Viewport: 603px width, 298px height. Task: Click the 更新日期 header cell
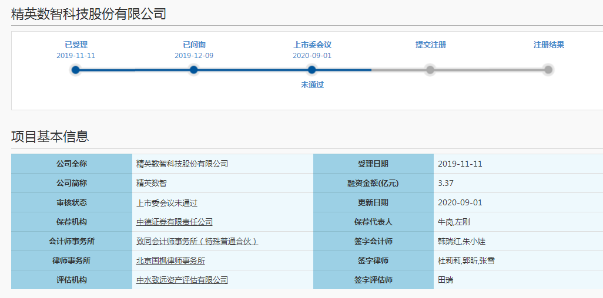[x=373, y=202]
